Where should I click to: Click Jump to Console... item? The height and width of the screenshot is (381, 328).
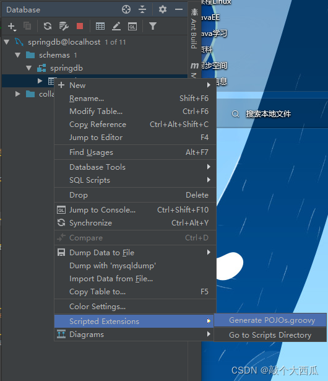135,210
